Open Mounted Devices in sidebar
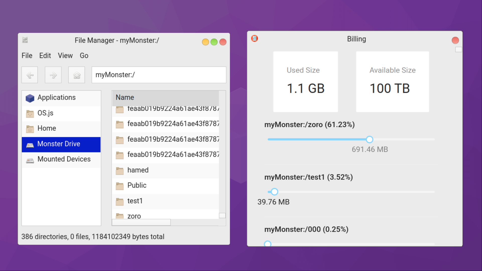Viewport: 482px width, 271px height. [64, 159]
